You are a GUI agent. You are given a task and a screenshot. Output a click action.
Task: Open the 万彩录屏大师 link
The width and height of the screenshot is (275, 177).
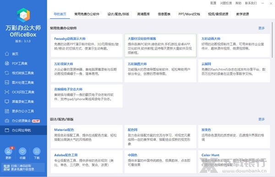tap(64, 64)
